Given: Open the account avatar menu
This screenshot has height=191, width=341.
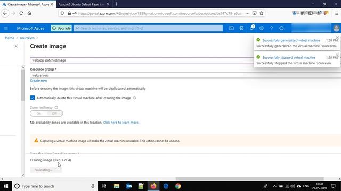Looking at the screenshot, I should pyautogui.click(x=336, y=28).
